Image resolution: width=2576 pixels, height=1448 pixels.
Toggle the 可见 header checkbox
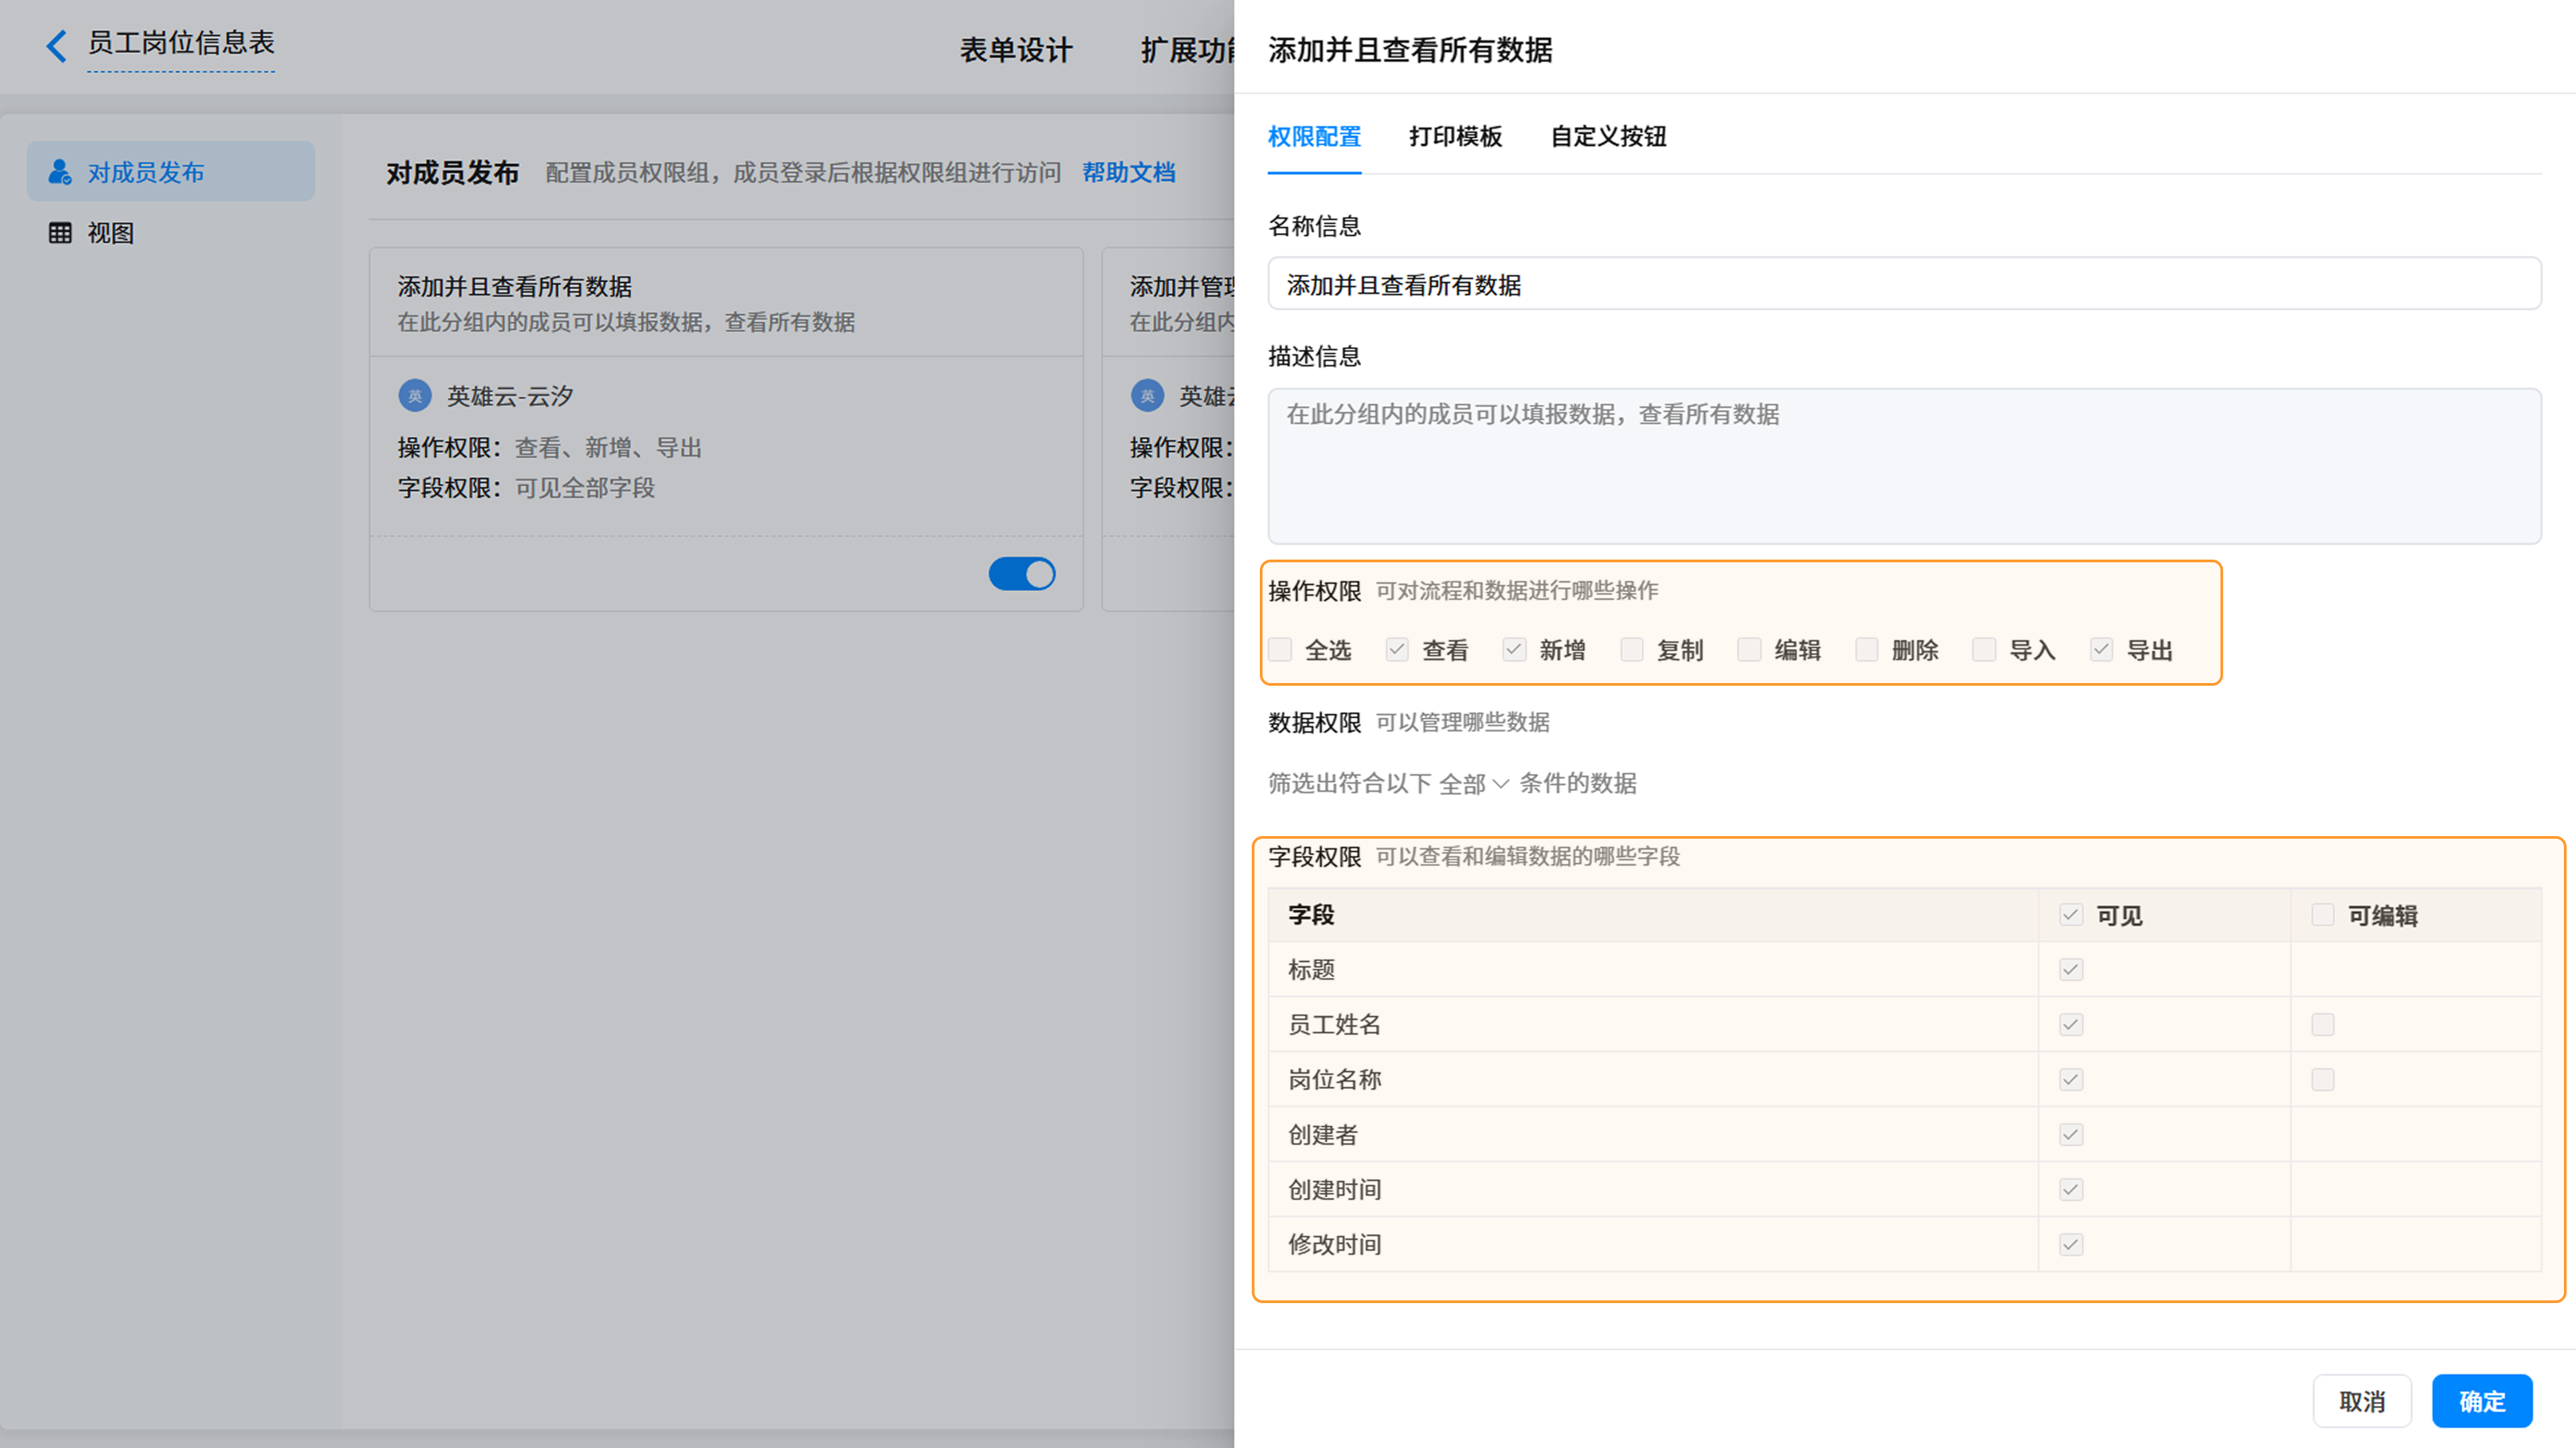(2071, 915)
